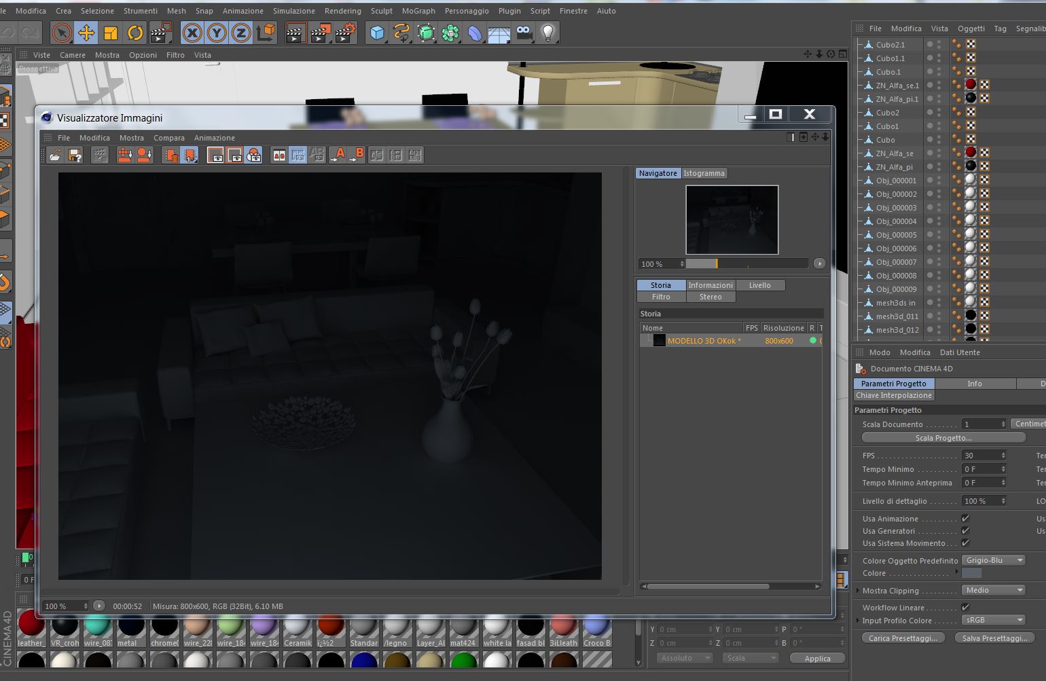Screen dimensions: 1046x681
Task: Open the camera object icon
Action: [x=524, y=32]
